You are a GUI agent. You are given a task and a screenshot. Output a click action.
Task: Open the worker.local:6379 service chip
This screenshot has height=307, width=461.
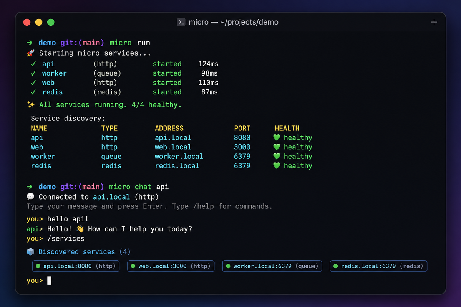(272, 266)
